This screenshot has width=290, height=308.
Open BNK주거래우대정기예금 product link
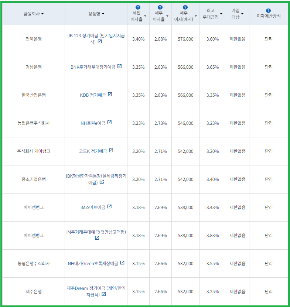[x=93, y=67]
